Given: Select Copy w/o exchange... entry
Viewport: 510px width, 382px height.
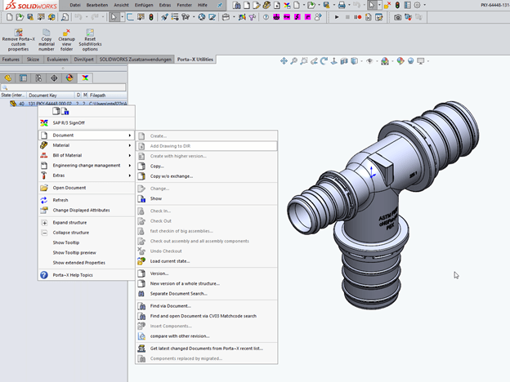Looking at the screenshot, I should [x=171, y=176].
